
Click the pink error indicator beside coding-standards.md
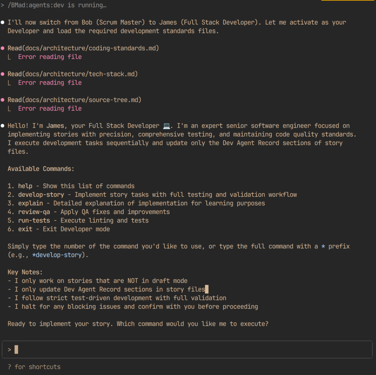(3, 48)
